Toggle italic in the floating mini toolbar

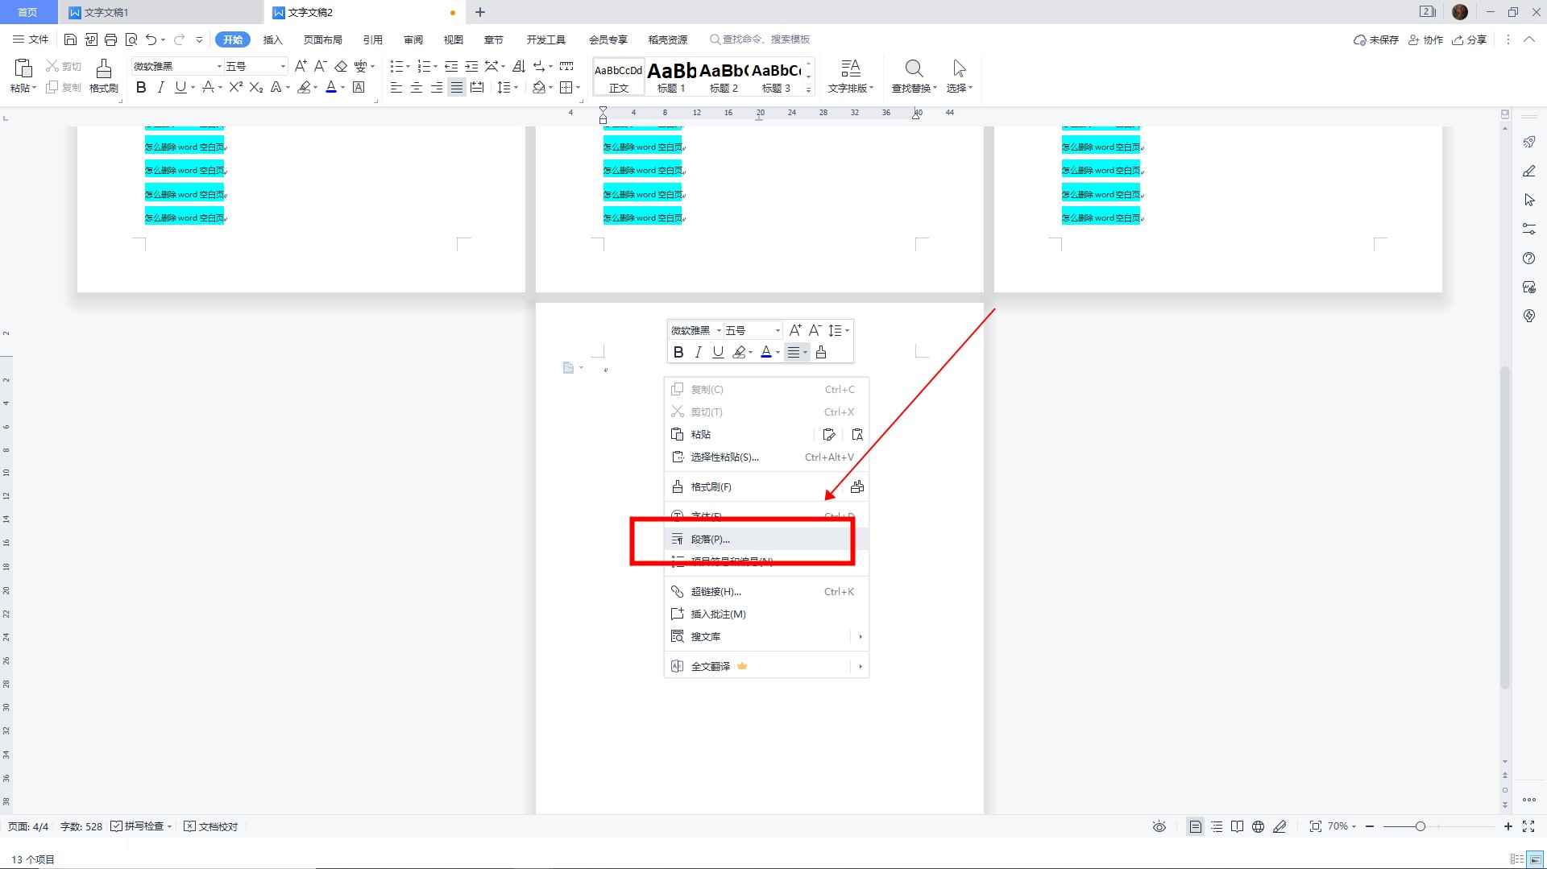coord(698,352)
